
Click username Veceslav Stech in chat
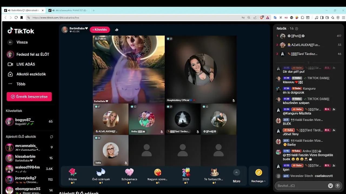pos(302,176)
